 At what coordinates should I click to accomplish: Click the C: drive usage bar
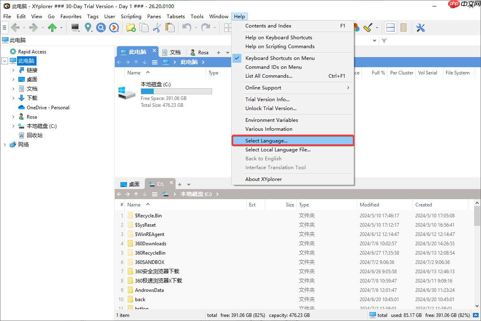(x=176, y=91)
